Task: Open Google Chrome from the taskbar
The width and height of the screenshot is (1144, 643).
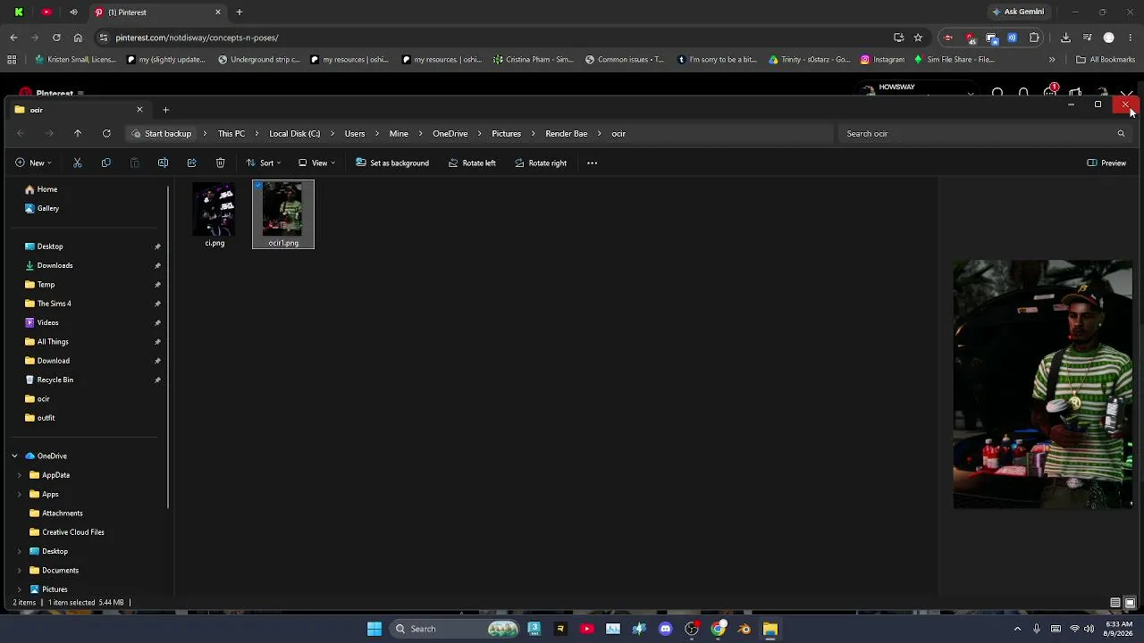Action: click(718, 629)
